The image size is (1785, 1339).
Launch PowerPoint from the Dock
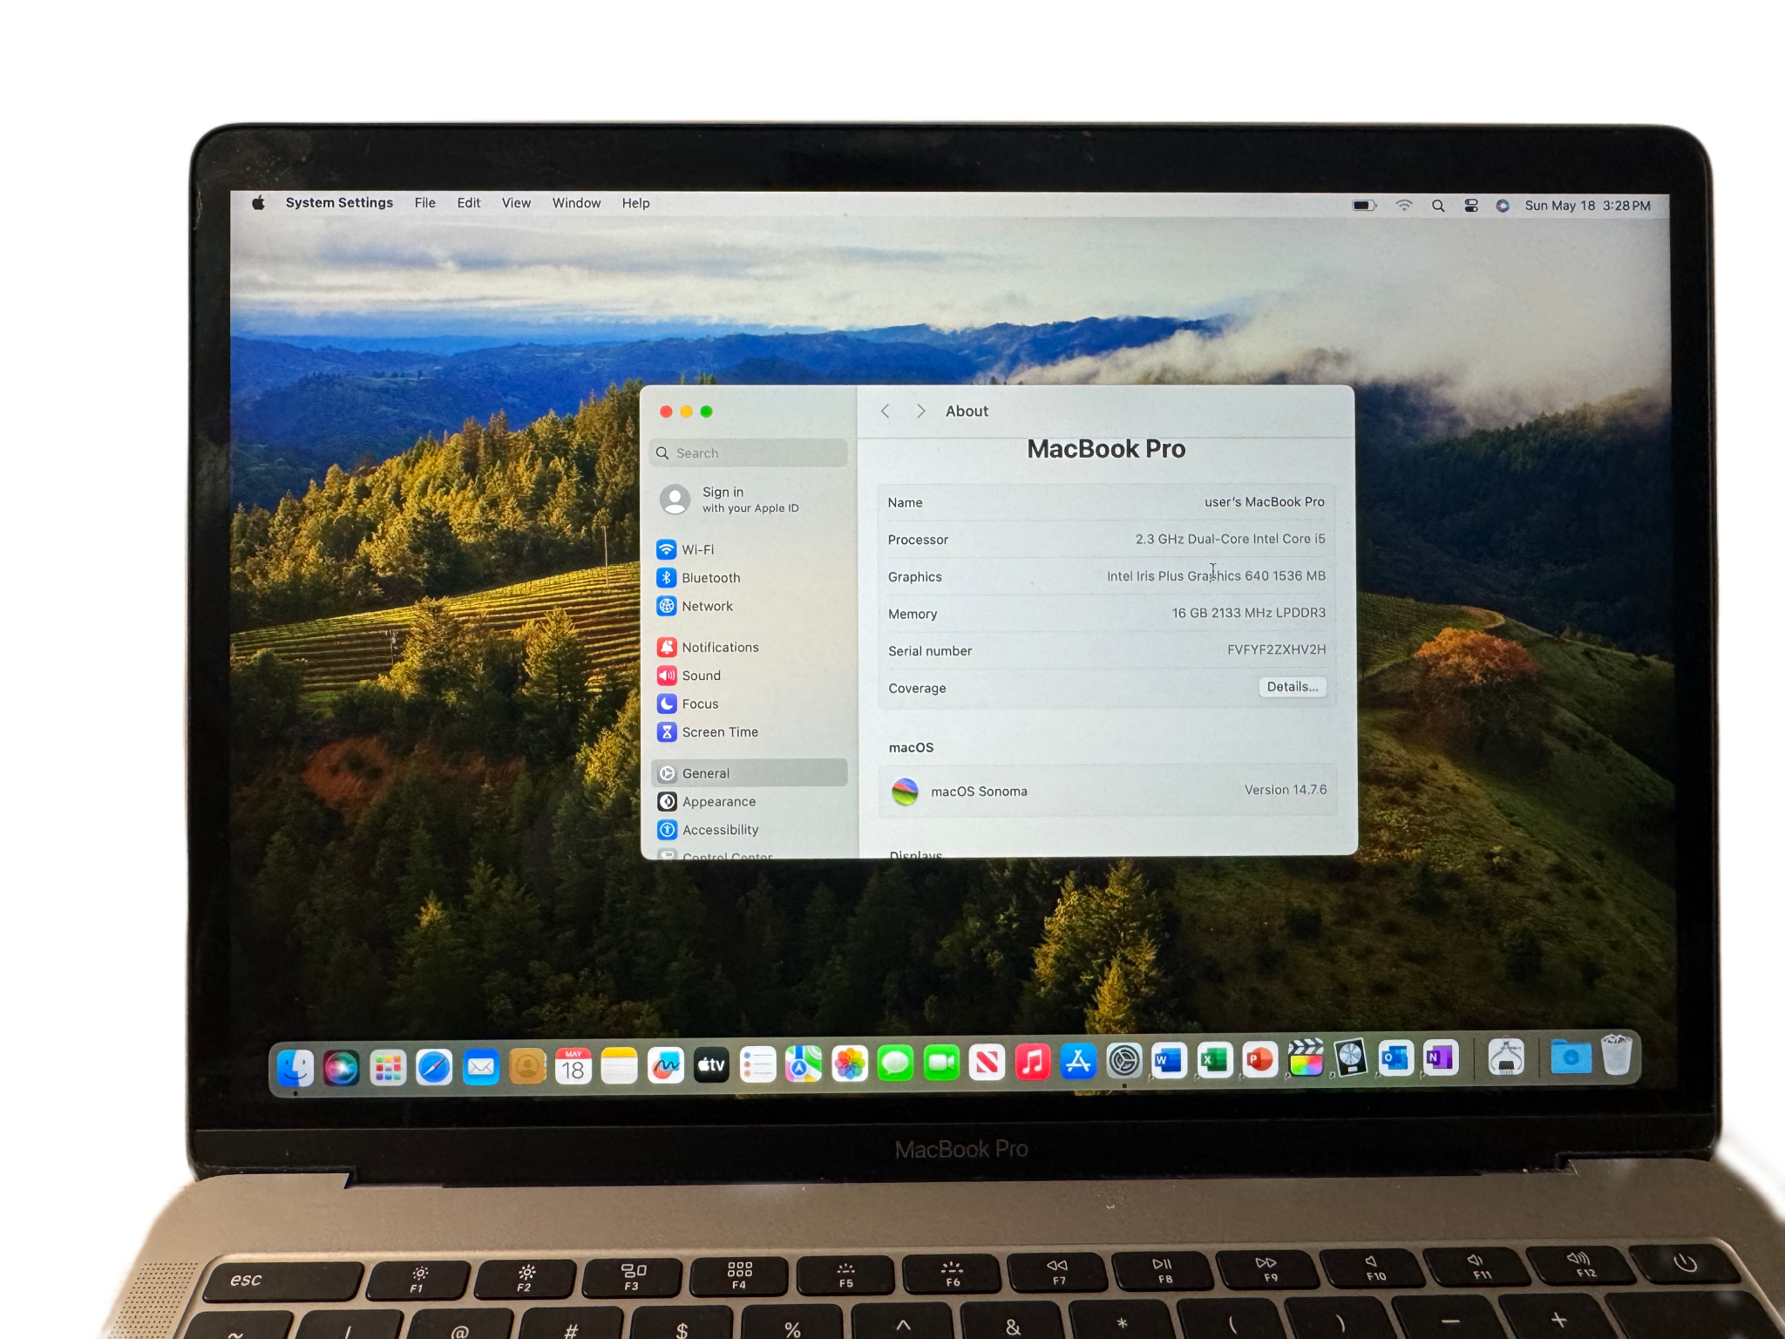tap(1260, 1059)
